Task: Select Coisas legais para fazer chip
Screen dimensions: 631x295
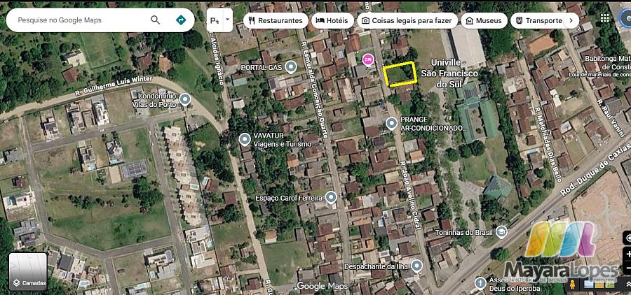Action: coord(407,20)
